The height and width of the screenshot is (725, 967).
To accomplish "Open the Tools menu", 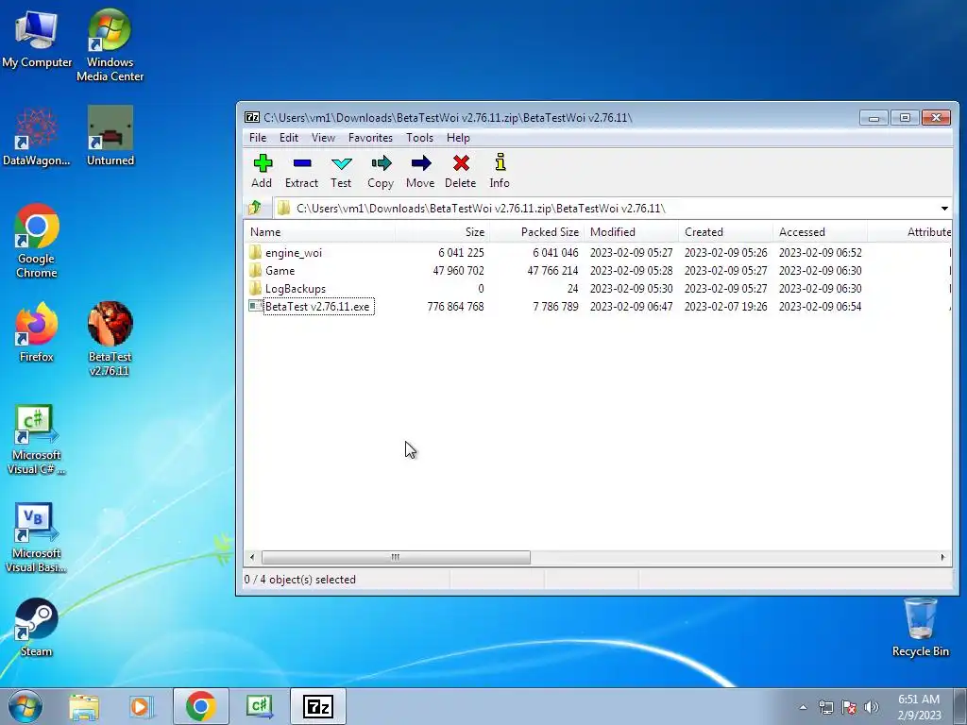I will pyautogui.click(x=419, y=138).
